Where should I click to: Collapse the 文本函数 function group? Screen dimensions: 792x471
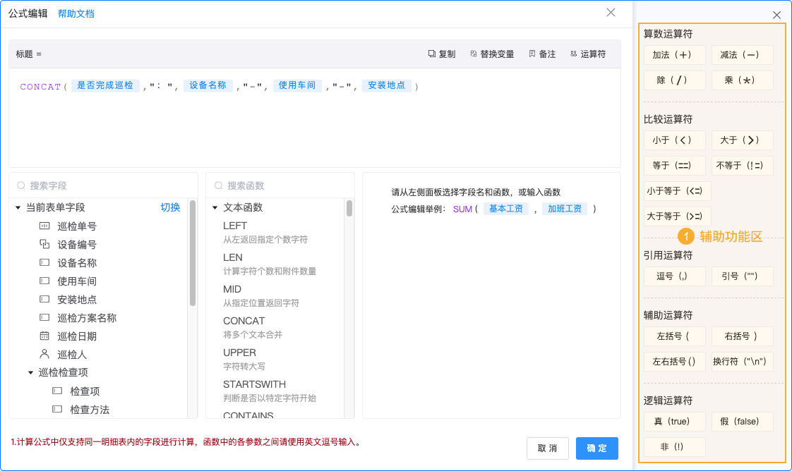tap(215, 207)
